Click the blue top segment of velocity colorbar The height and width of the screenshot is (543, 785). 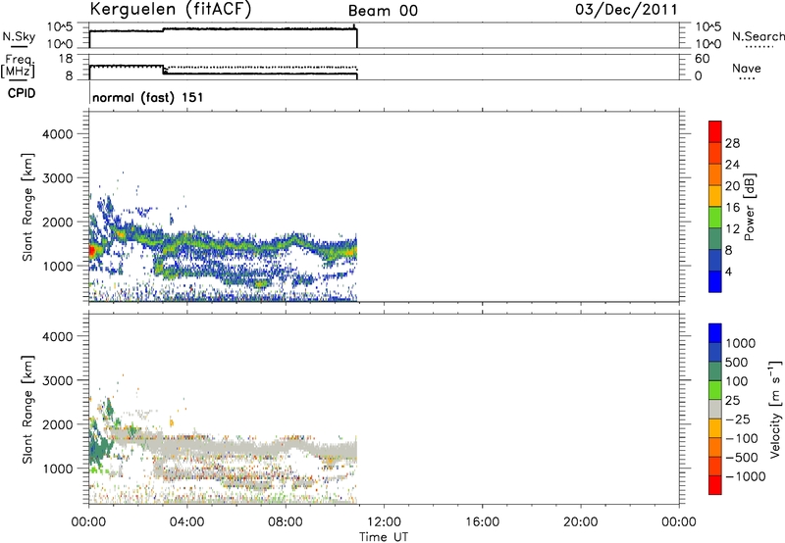715,333
